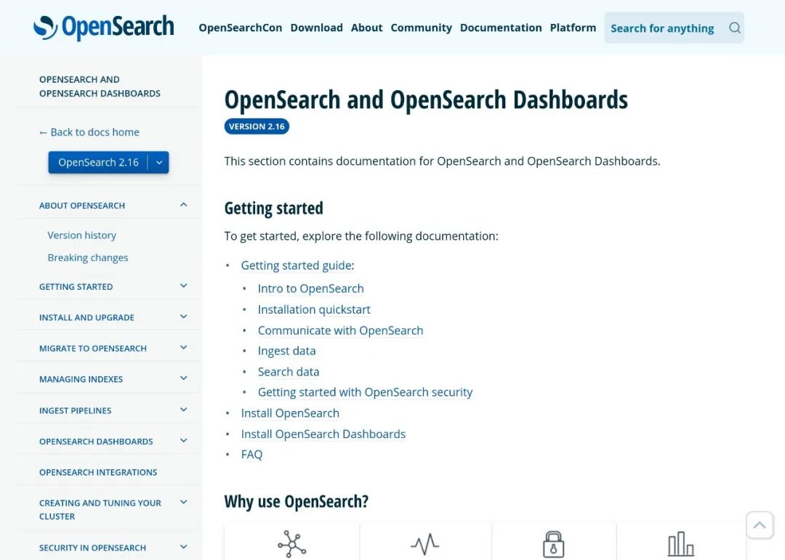
Task: Open the Install OpenSearch Dashboards link
Action: (x=323, y=434)
